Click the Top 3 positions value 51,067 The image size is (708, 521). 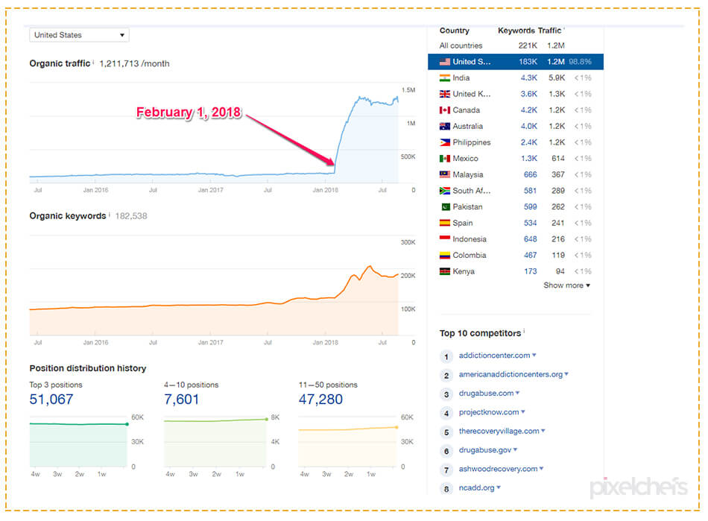(51, 400)
